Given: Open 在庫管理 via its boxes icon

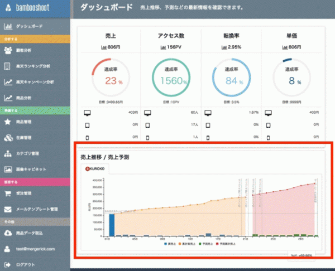Looking at the screenshot, I should click(x=8, y=138).
